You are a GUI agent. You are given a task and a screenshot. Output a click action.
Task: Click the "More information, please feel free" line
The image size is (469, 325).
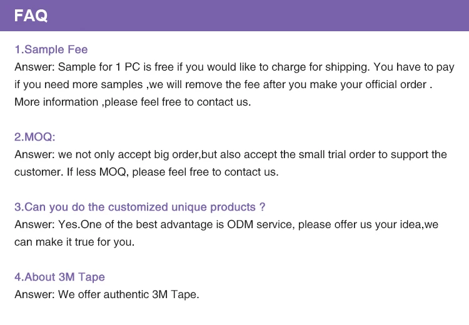[133, 102]
